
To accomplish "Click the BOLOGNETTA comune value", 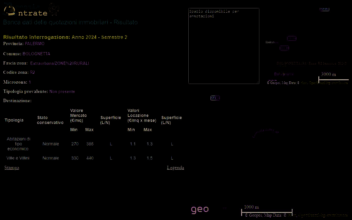I will (x=36, y=54).
